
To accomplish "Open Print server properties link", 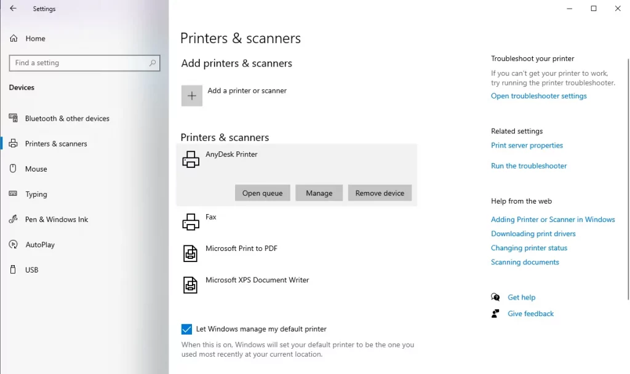I will pyautogui.click(x=527, y=145).
